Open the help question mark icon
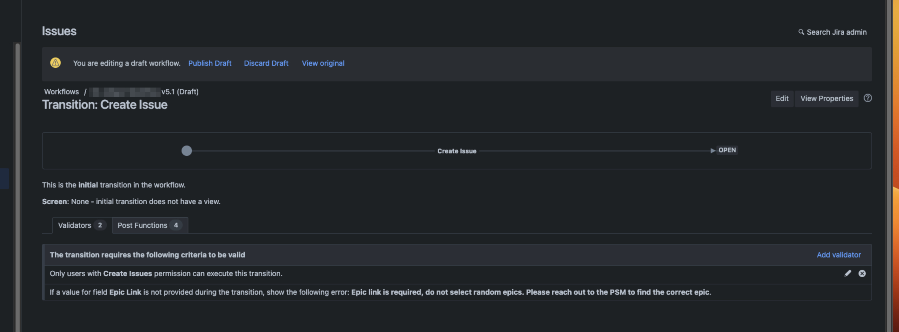899x332 pixels. click(868, 98)
